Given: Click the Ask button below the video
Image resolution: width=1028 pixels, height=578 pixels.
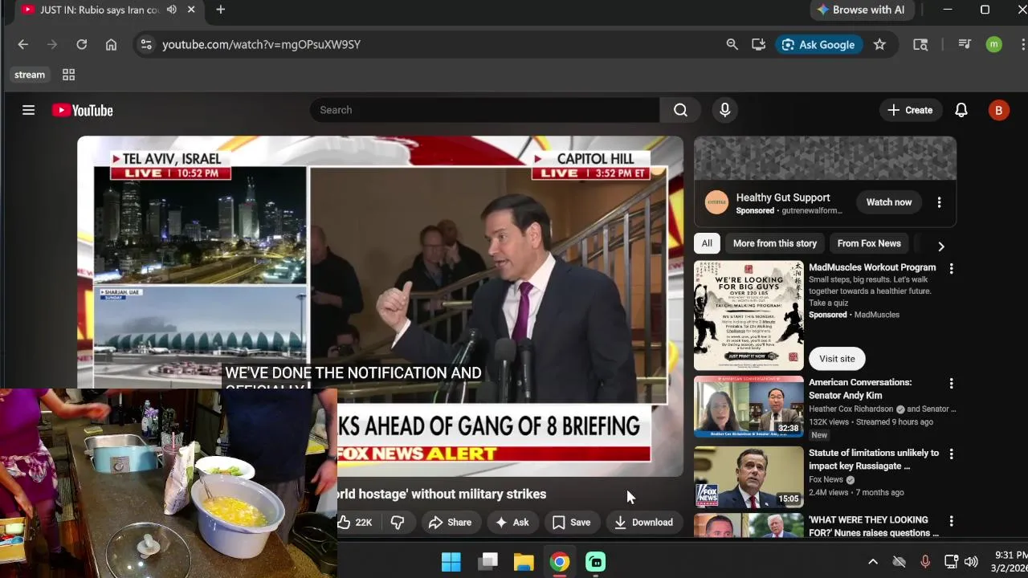Looking at the screenshot, I should point(512,523).
